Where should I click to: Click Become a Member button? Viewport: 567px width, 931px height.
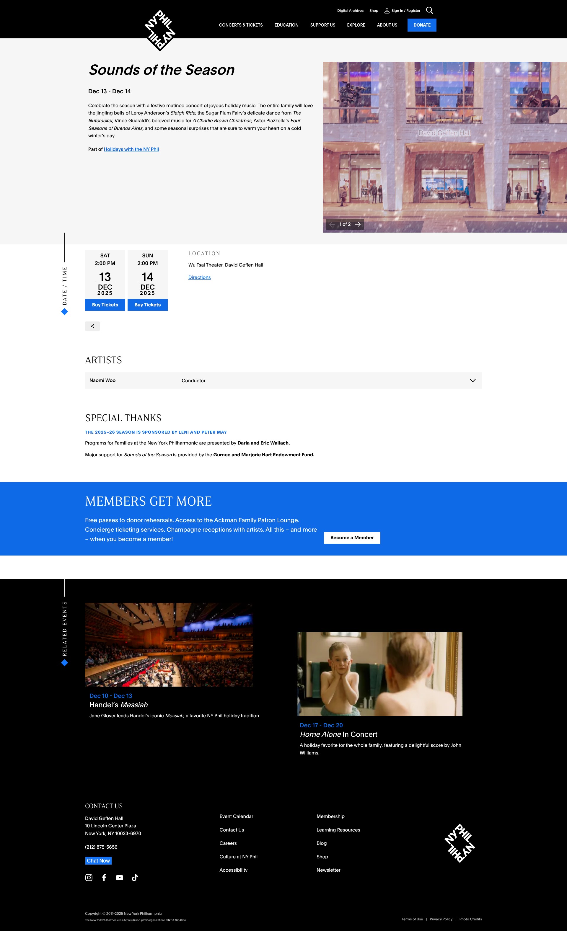pyautogui.click(x=352, y=538)
